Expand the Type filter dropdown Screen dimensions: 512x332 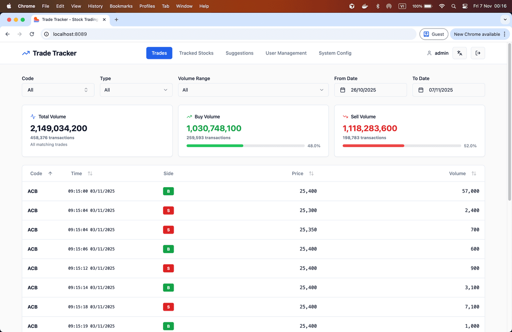tap(136, 90)
